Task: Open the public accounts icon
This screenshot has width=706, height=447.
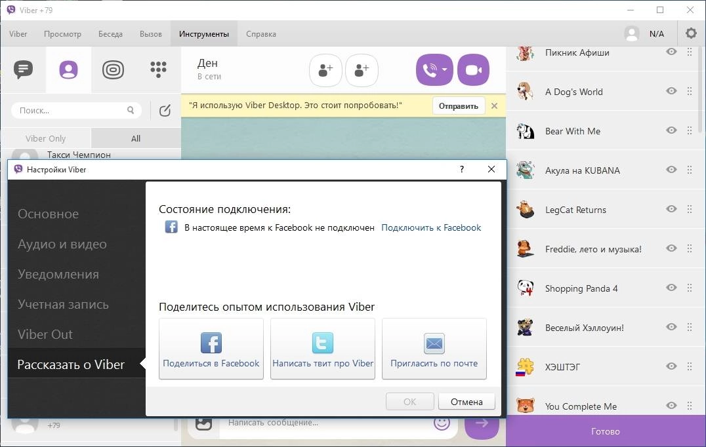Action: 113,69
